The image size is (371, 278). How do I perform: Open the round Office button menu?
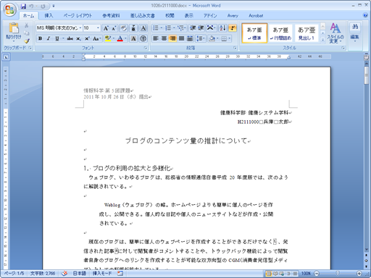pos(9,10)
